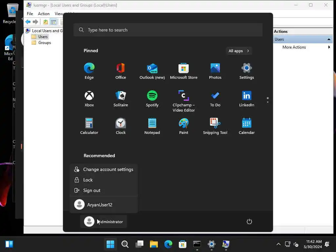This screenshot has height=252, width=336.
Task: Open the File menu in lusrmgr
Action: click(x=30, y=14)
